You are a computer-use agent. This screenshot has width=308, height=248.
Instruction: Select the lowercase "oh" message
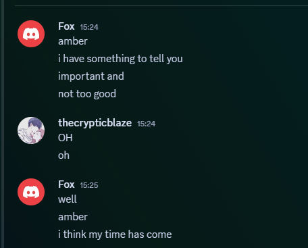point(63,155)
